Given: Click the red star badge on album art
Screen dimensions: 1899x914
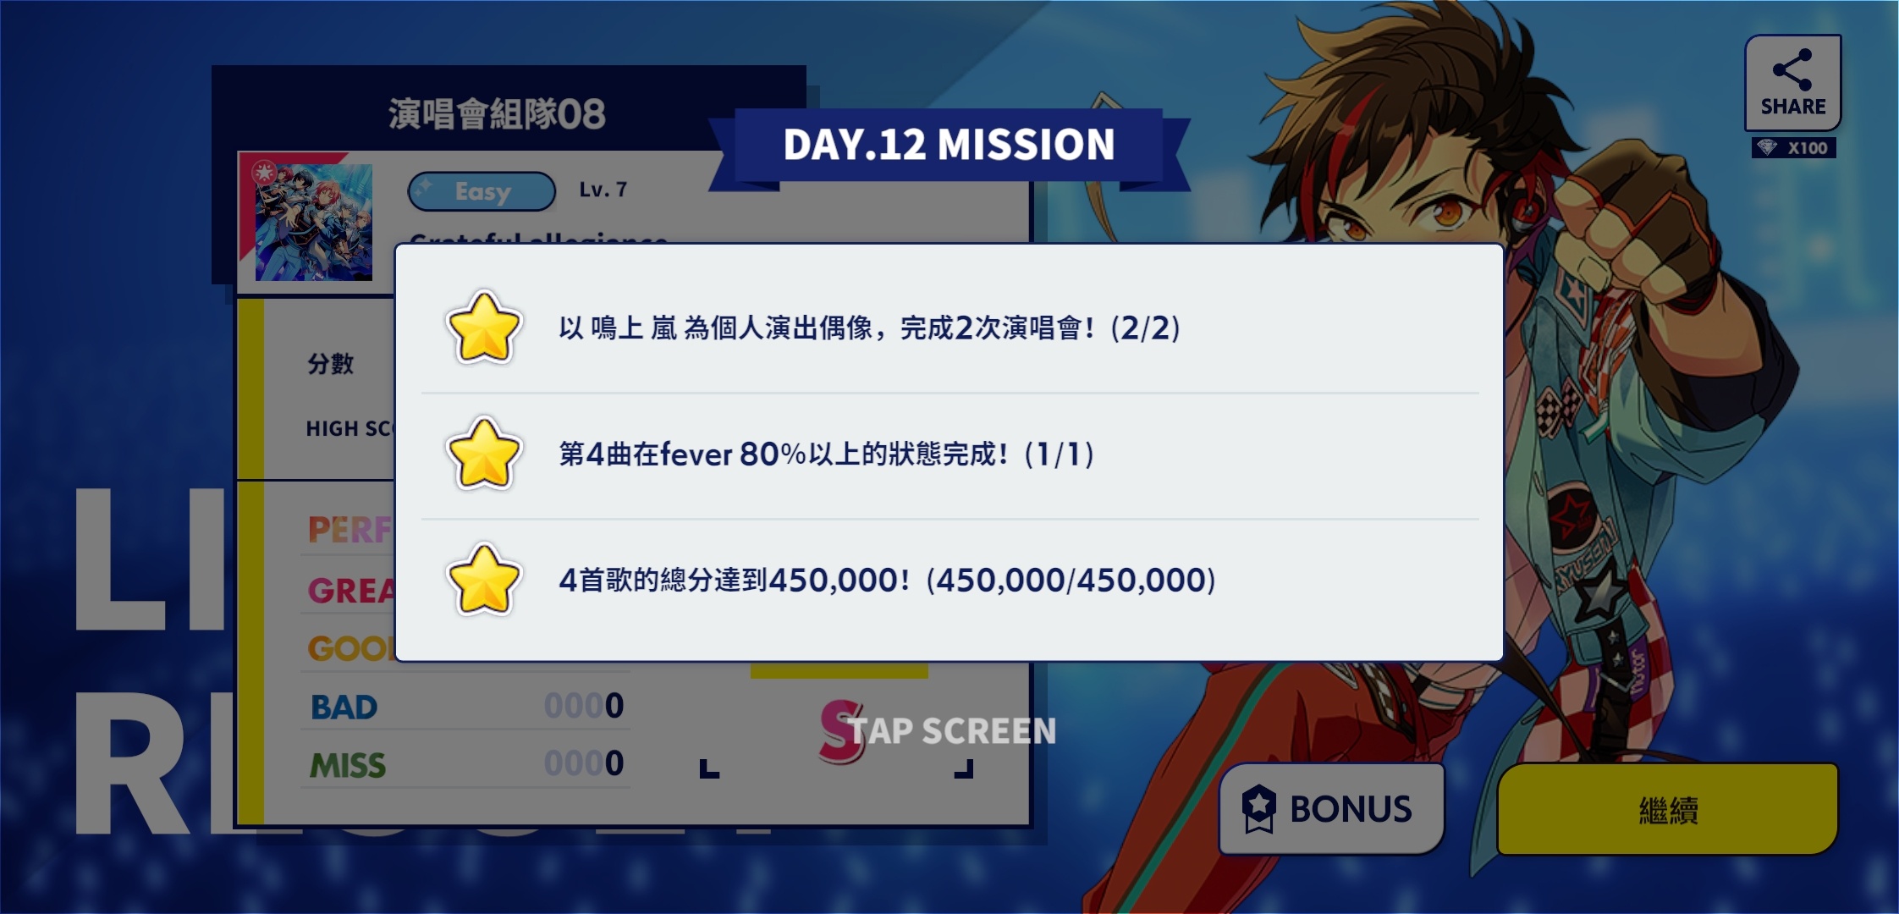Looking at the screenshot, I should 264,173.
